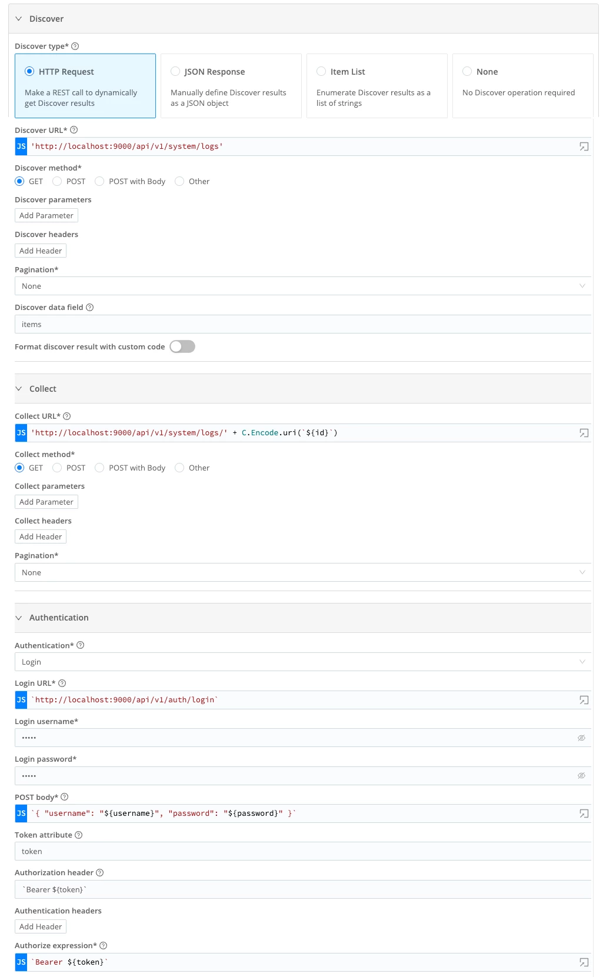Click JS badge of POST body field
Viewport: 603px width, 977px height.
[x=21, y=813]
